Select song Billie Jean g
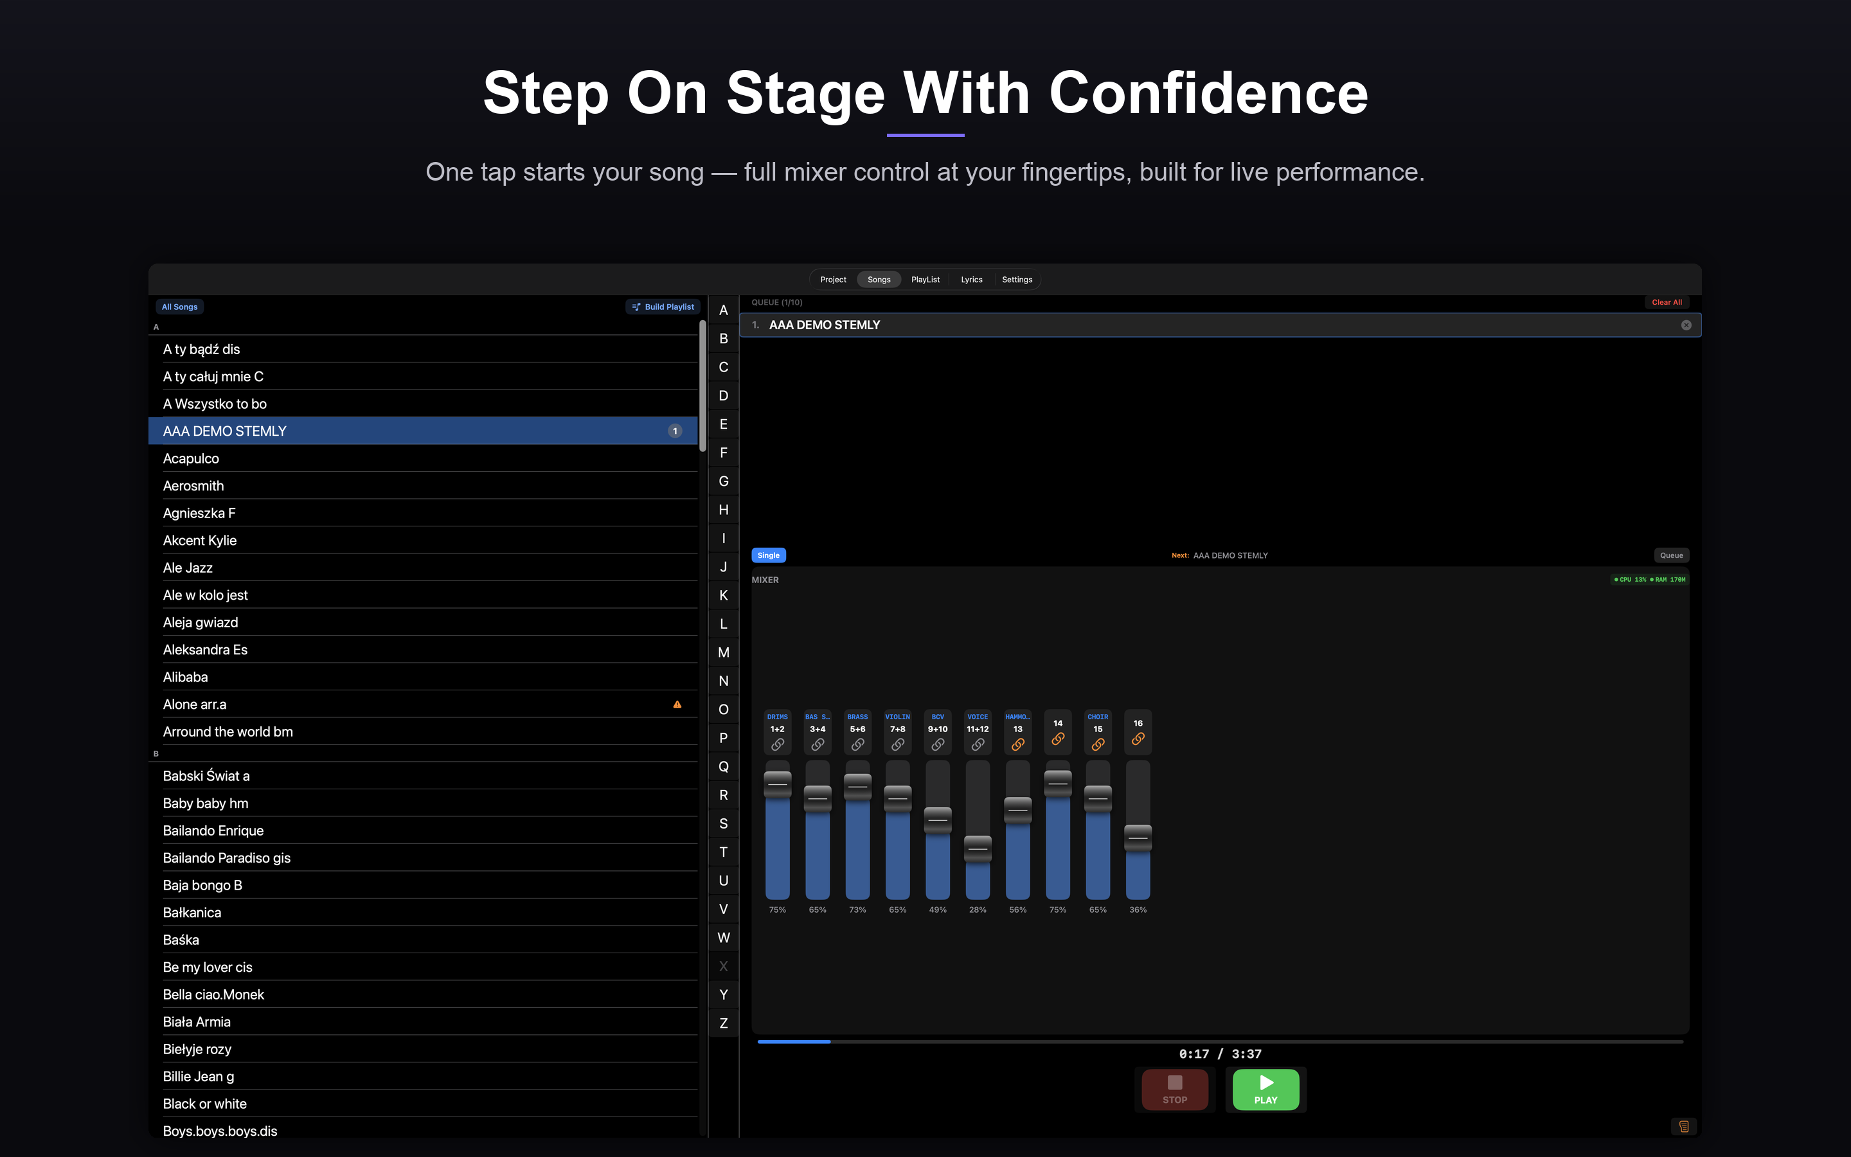This screenshot has width=1851, height=1157. click(423, 1077)
